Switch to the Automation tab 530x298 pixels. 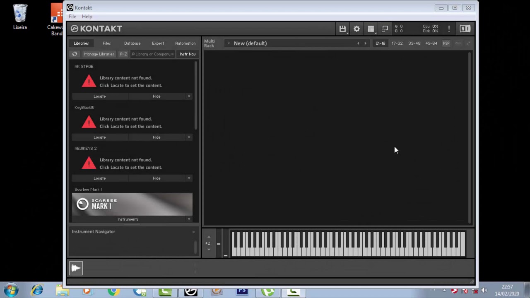coord(185,43)
